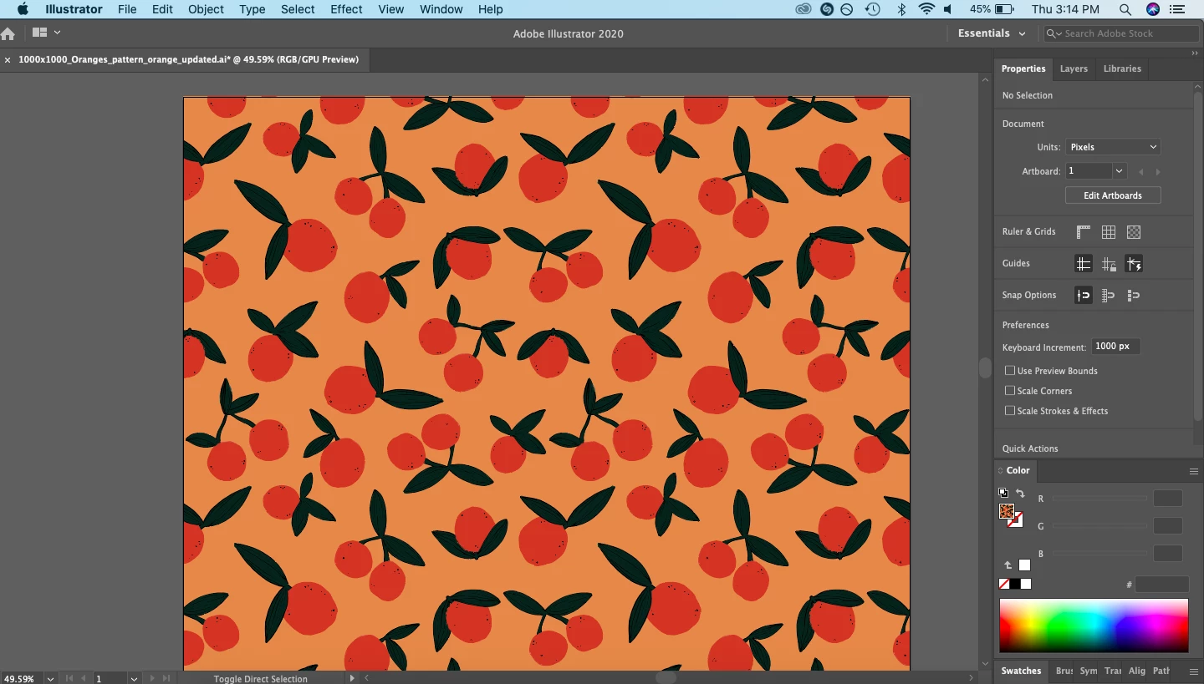Image resolution: width=1204 pixels, height=684 pixels.
Task: Click the Keyboard Increment input field
Action: coord(1115,347)
